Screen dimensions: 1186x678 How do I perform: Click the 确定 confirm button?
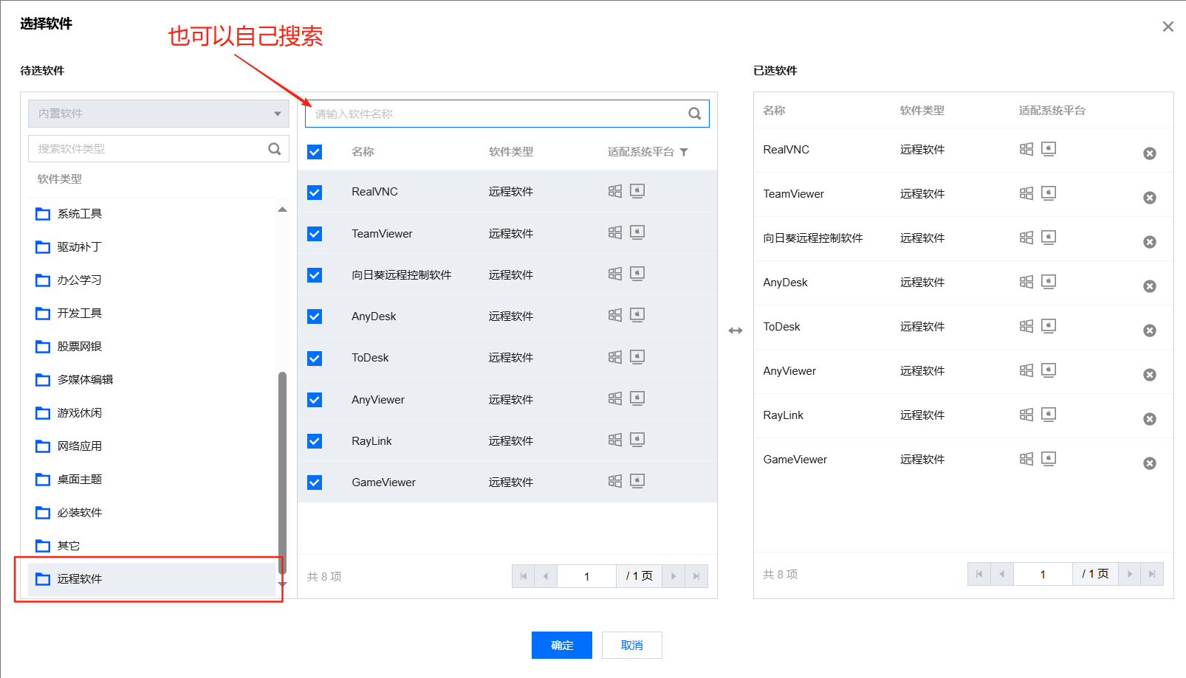point(561,645)
